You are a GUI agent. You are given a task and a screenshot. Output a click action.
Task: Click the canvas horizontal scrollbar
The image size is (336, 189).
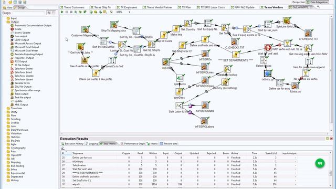point(195,133)
